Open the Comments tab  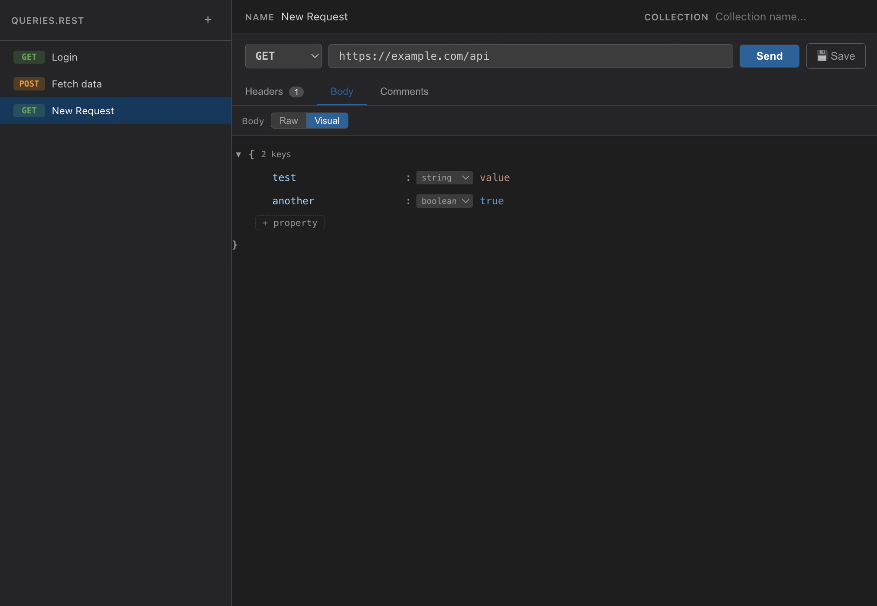pos(404,92)
